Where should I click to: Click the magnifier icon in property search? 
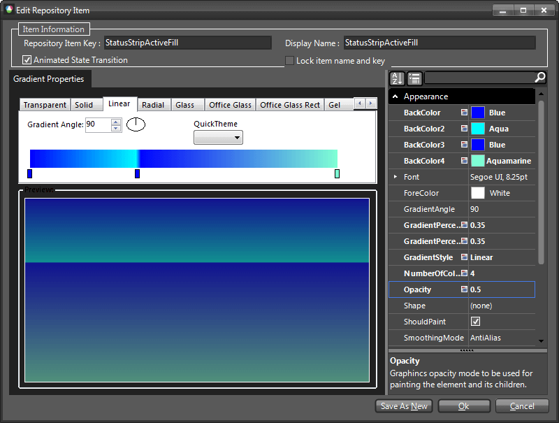tap(540, 78)
